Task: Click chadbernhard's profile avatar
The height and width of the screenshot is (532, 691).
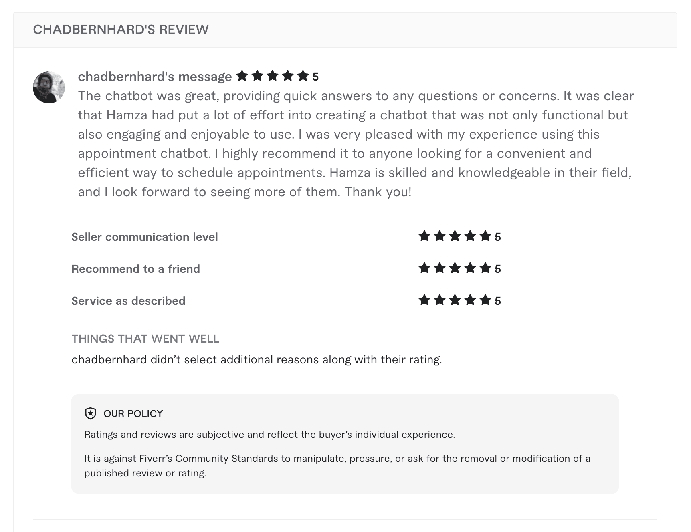Action: (50, 86)
